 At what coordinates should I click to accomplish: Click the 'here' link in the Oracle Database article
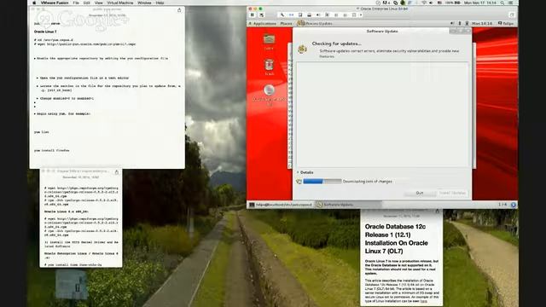[423, 301]
